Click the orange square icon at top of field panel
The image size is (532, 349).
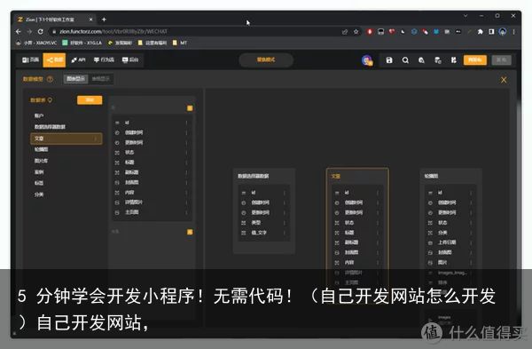point(190,108)
